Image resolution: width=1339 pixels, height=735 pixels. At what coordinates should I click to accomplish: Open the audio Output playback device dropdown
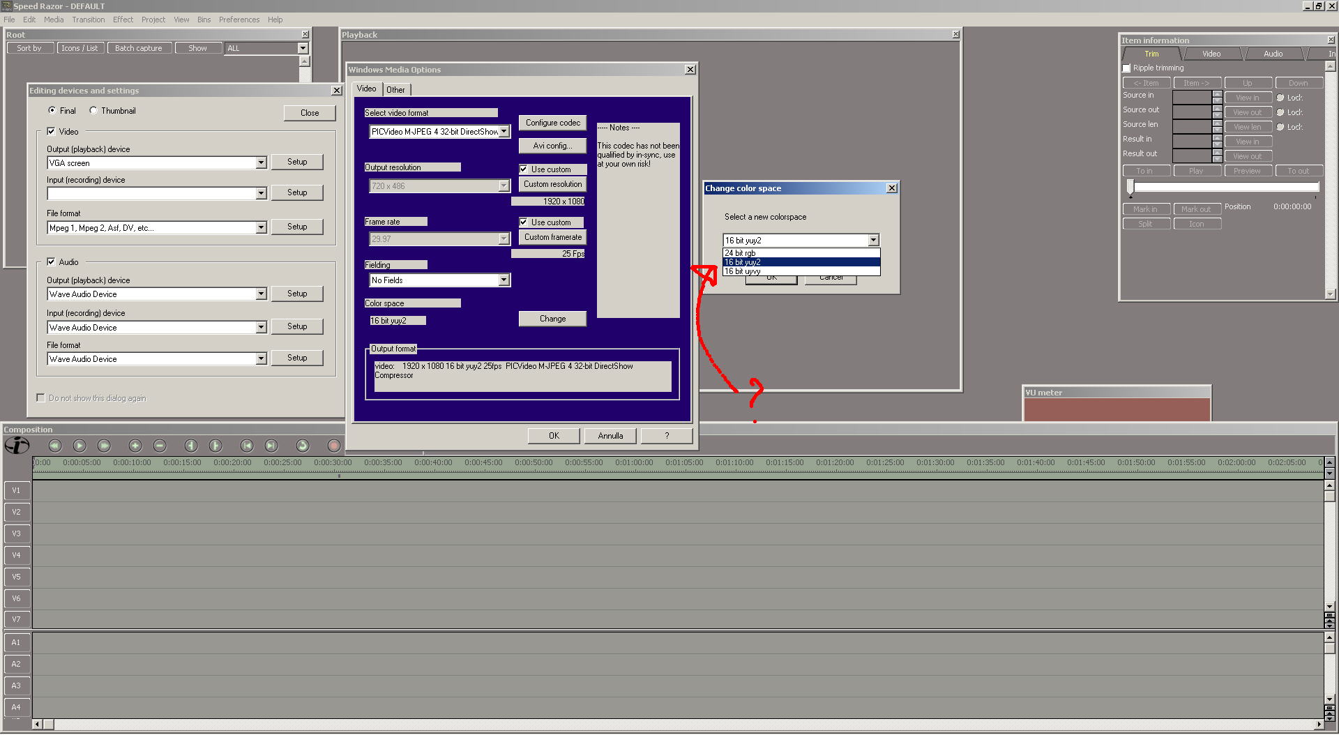tap(261, 294)
